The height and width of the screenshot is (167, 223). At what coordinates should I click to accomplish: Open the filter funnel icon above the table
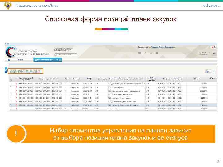[214, 72]
